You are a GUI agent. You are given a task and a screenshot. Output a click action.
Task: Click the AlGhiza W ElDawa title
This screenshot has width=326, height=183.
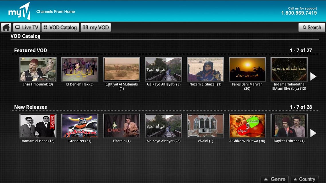(x=247, y=141)
